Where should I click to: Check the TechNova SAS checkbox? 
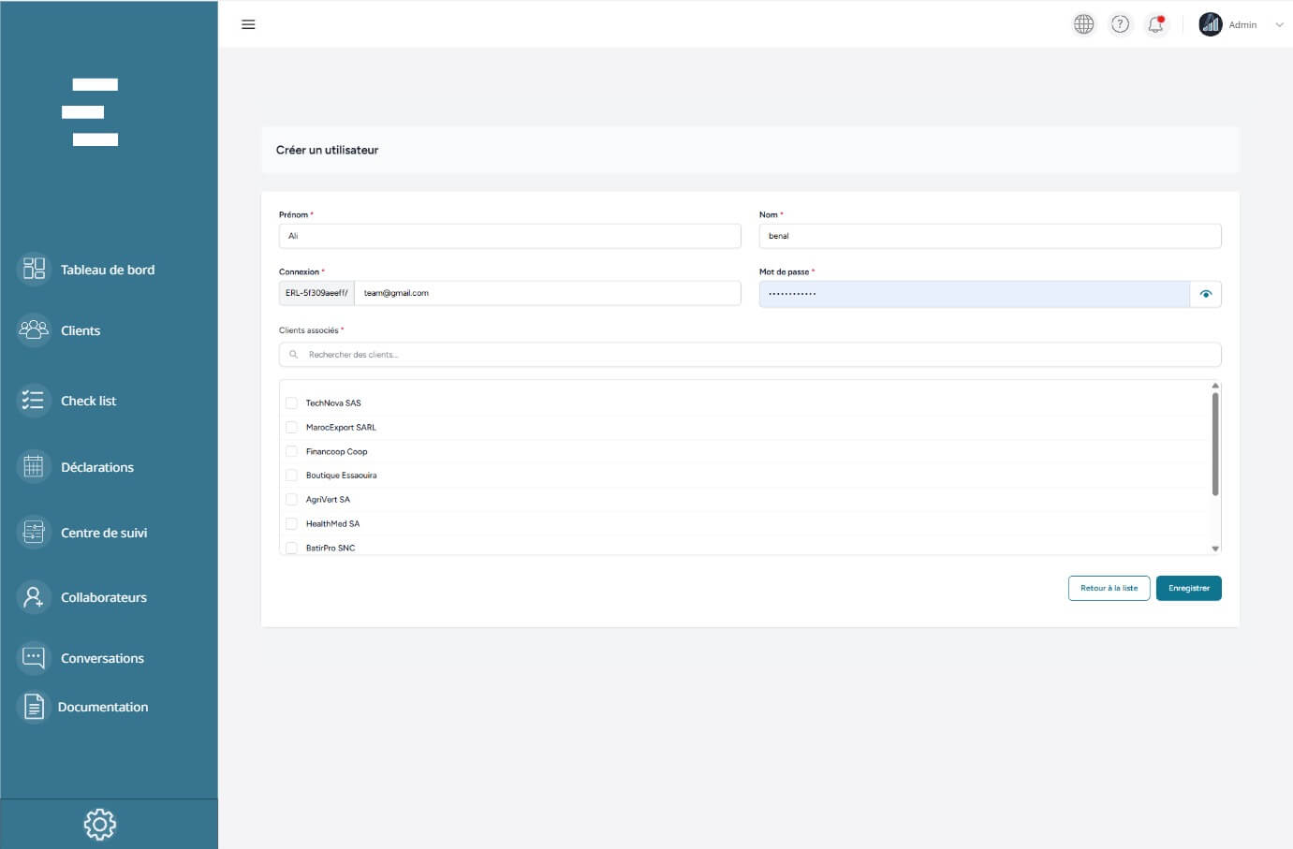coord(291,403)
